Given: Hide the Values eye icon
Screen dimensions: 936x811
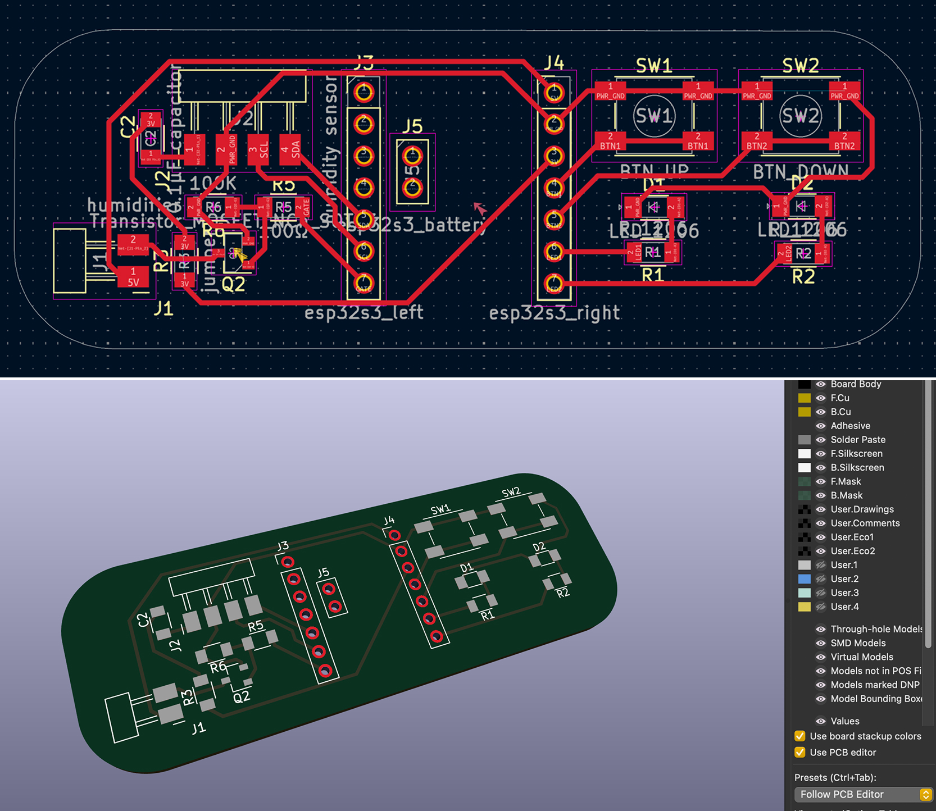Looking at the screenshot, I should [820, 721].
